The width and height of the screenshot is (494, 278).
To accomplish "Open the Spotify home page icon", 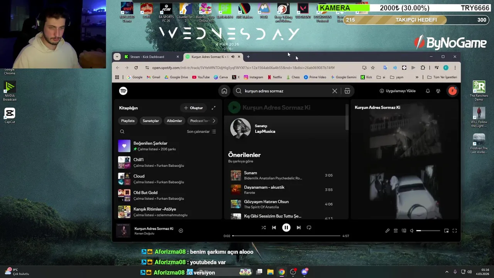I will (224, 91).
